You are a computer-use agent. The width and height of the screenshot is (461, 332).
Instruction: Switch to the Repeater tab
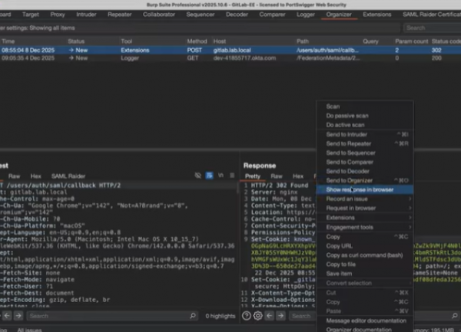119,15
